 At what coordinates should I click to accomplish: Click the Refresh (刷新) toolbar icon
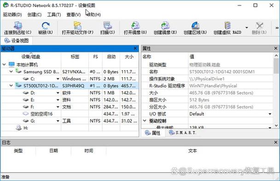(46, 26)
